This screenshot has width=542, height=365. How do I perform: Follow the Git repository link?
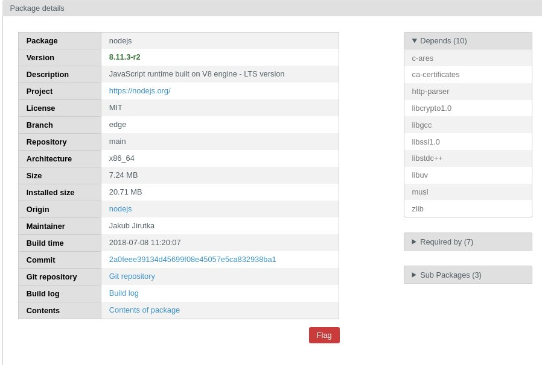coord(132,276)
